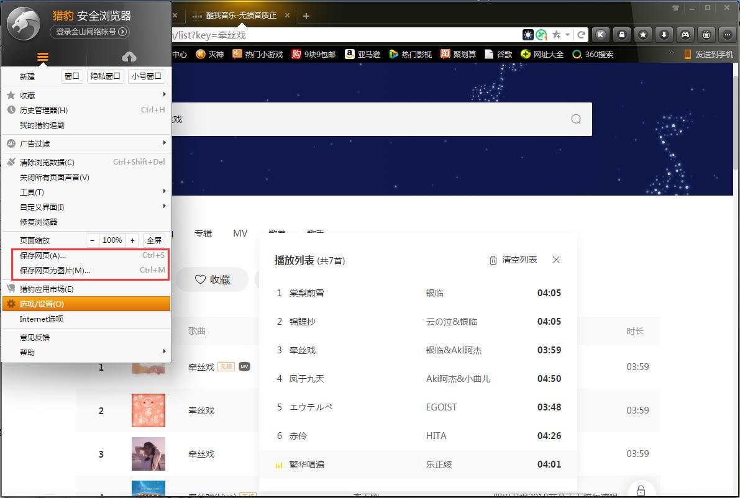
Task: Click the trash icon to clear playlist
Action: [x=493, y=260]
